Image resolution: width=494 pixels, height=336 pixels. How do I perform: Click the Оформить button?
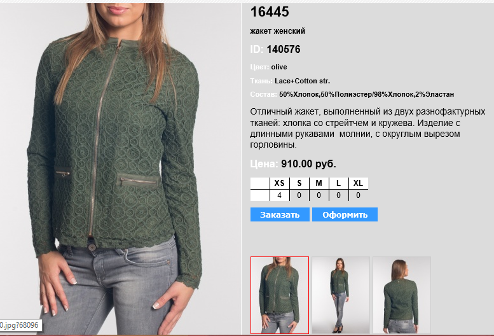coord(345,214)
